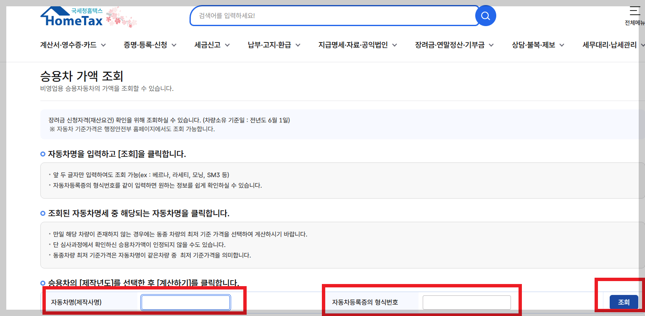Click the 자동차명(제작사명) input field
The width and height of the screenshot is (645, 316).
pyautogui.click(x=185, y=302)
